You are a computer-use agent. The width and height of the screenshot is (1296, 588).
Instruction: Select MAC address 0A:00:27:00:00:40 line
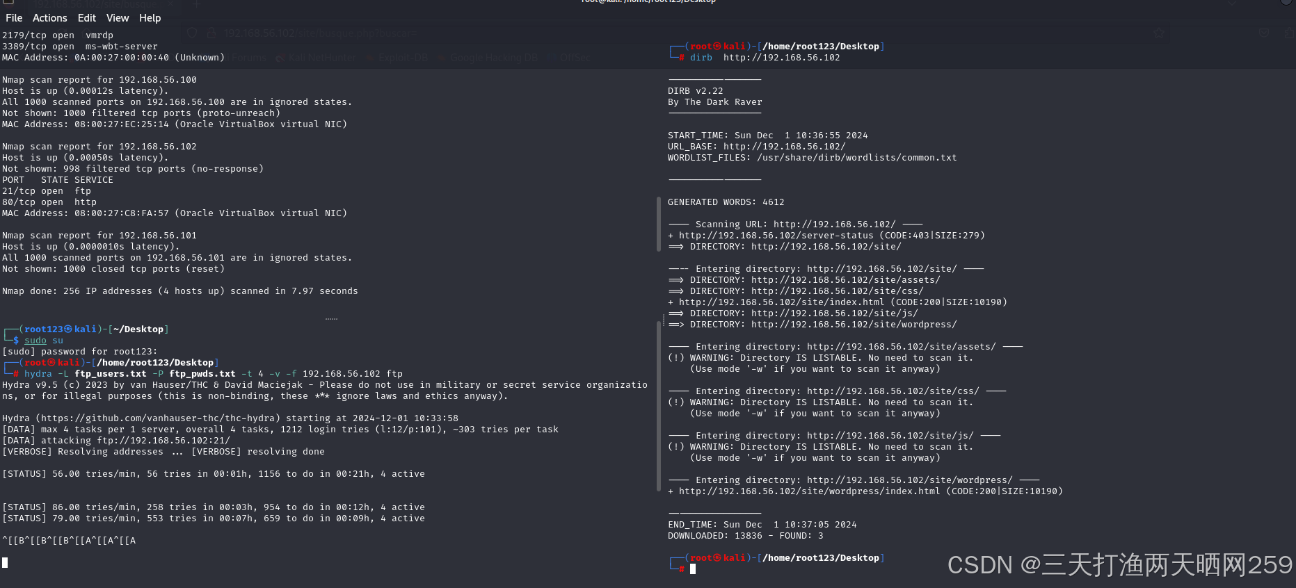tap(113, 58)
